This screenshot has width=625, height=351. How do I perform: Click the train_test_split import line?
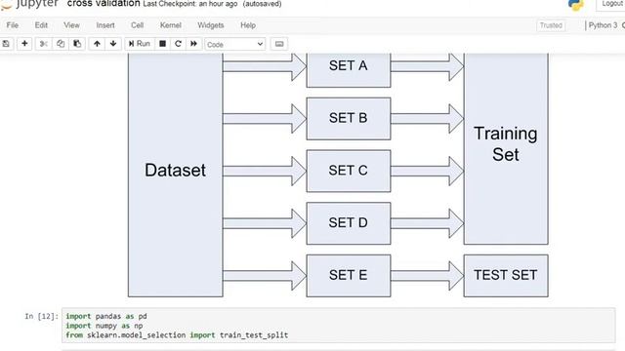[177, 335]
